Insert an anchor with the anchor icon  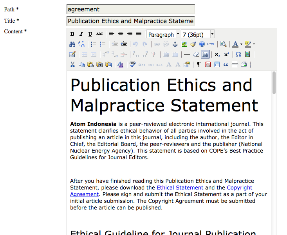click(175, 44)
